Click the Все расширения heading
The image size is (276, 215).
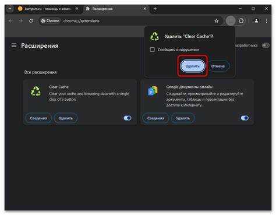[x=40, y=72]
